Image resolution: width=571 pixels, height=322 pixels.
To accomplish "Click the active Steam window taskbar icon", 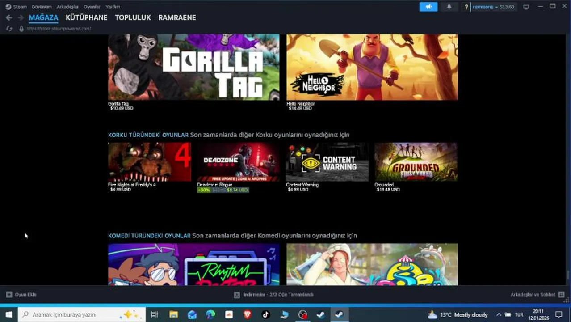I will [x=340, y=314].
